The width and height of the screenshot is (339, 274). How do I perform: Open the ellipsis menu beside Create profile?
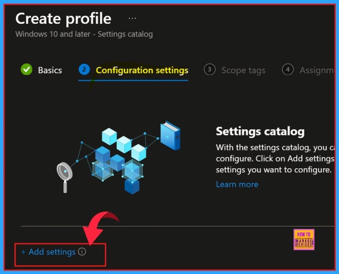tap(132, 18)
